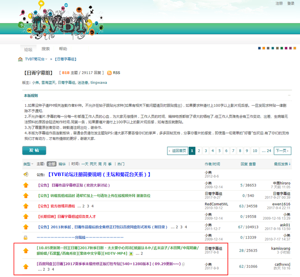Select the first theme color swatch
This screenshot has height=277, width=300.
click(260, 48)
